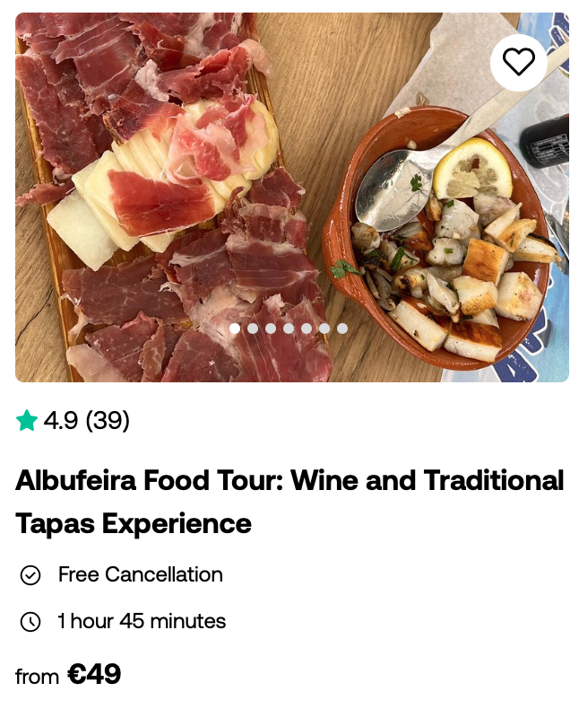Click the Free Cancellation text
This screenshot has width=579, height=709.
(141, 574)
